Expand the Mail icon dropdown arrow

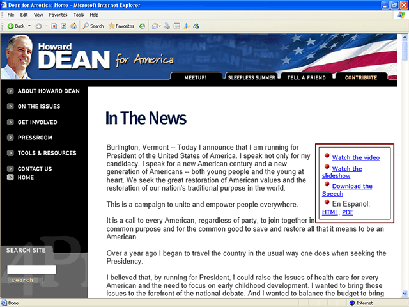pyautogui.click(x=160, y=26)
